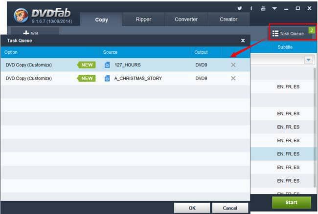Click the partially hidden Add button

pyautogui.click(x=35, y=31)
